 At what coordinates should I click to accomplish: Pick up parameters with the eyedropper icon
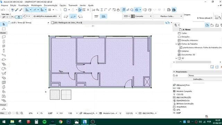click(x=17, y=10)
